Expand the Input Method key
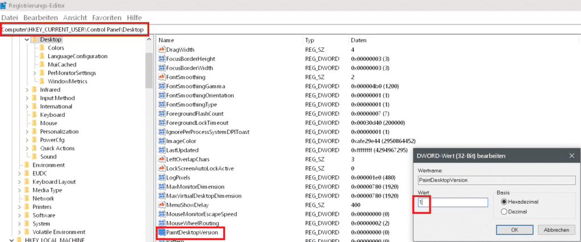The height and width of the screenshot is (242, 581). coord(27,98)
